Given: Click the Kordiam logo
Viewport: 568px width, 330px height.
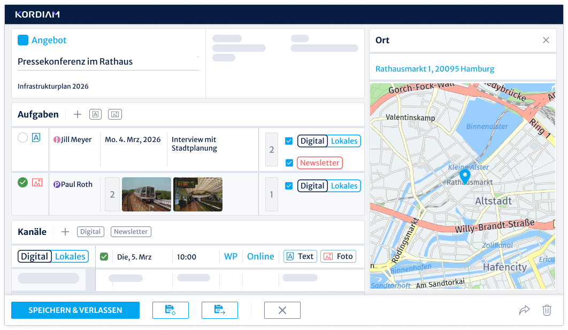Looking at the screenshot, I should coord(37,14).
